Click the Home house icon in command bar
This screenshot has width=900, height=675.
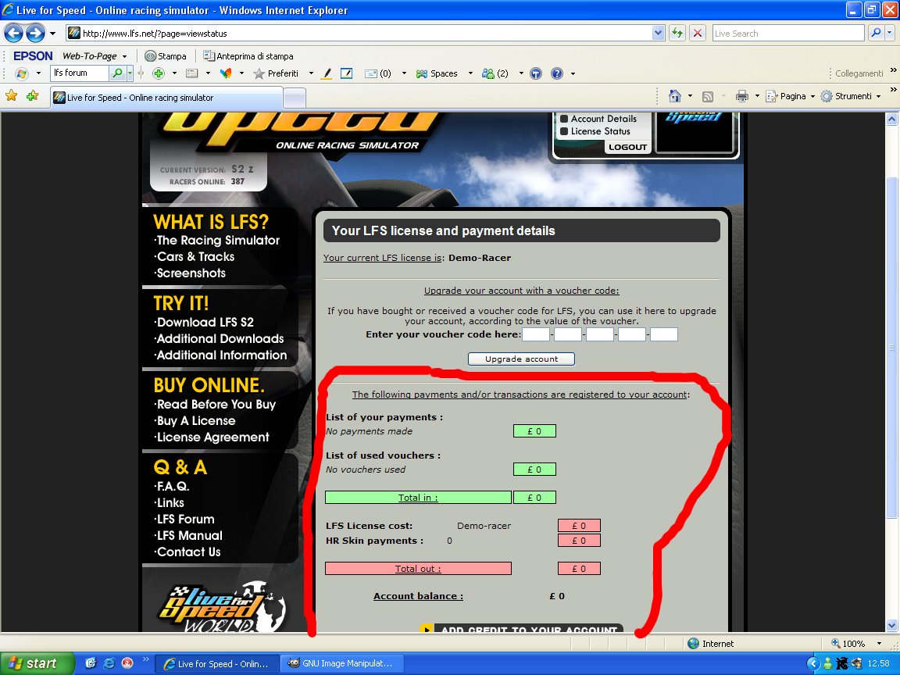675,96
